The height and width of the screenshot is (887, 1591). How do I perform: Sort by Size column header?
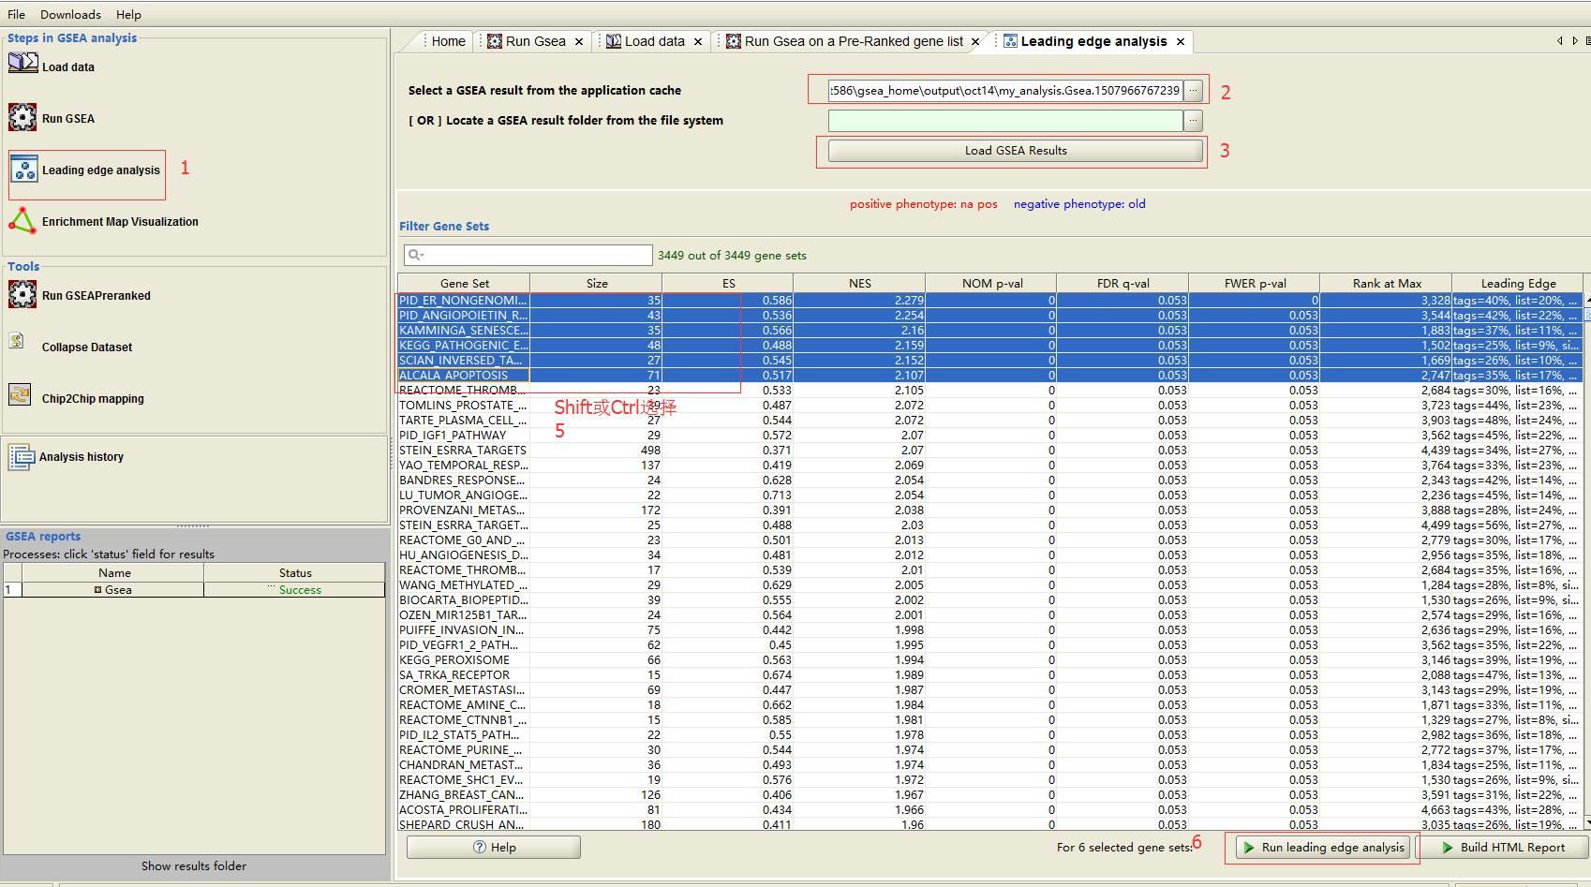(596, 283)
